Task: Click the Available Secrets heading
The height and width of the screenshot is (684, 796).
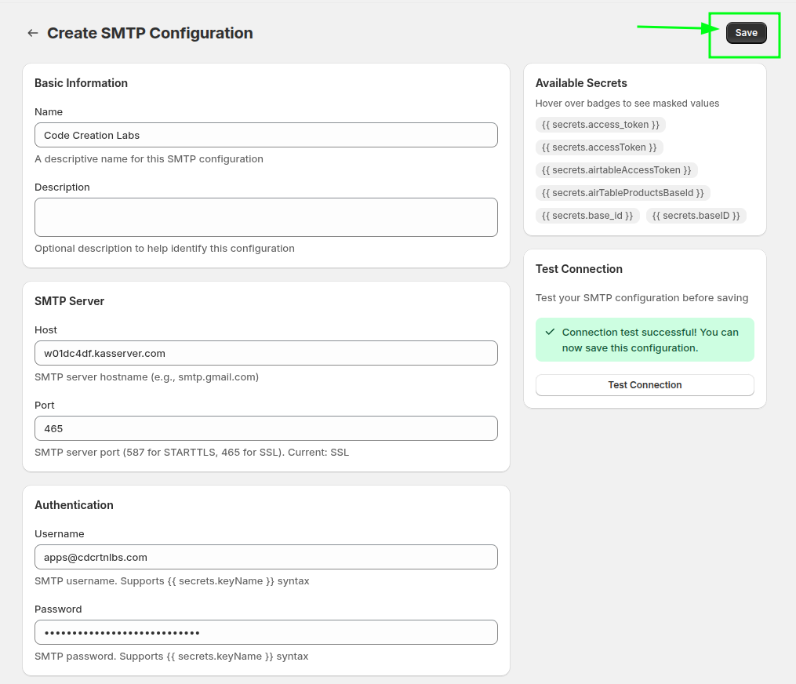Action: pos(581,83)
